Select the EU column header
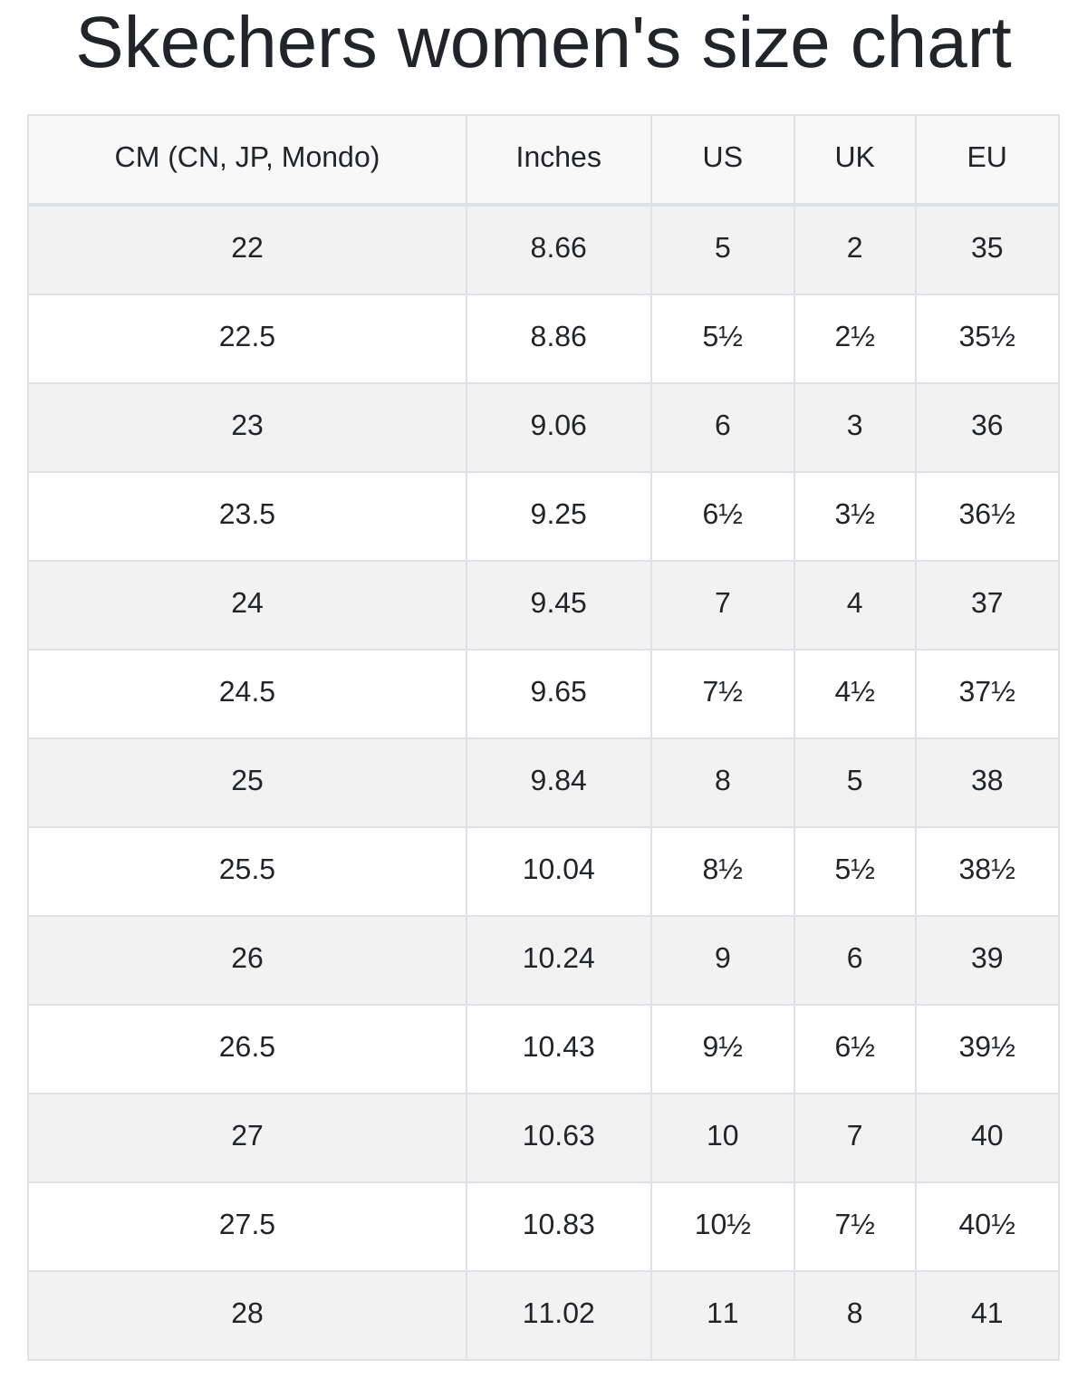Image resolution: width=1087 pixels, height=1388 pixels. click(987, 159)
